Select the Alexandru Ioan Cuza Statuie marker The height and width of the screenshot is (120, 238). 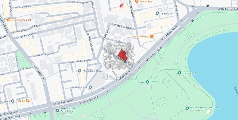click(x=58, y=110)
